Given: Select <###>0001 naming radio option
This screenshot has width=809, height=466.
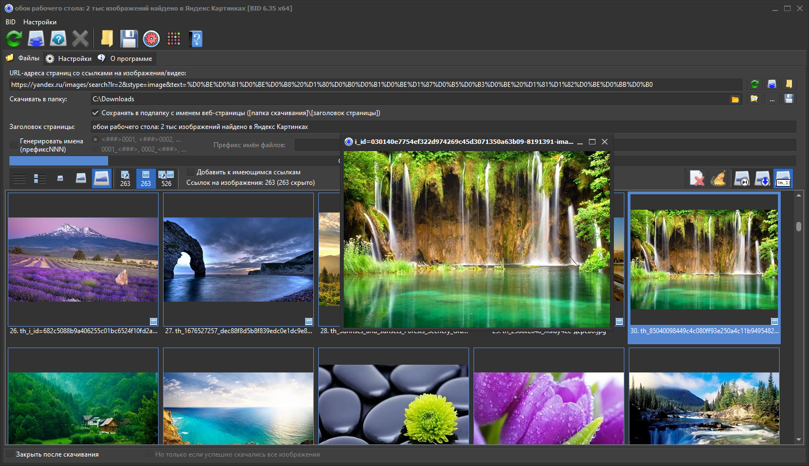Looking at the screenshot, I should point(95,139).
